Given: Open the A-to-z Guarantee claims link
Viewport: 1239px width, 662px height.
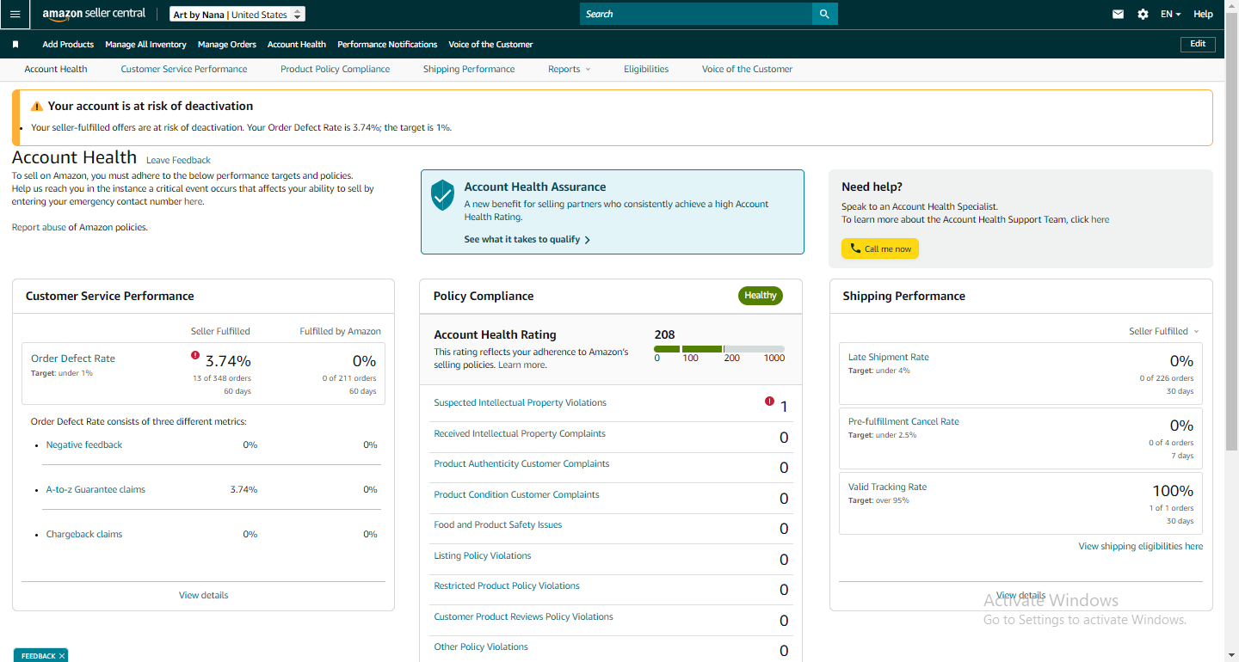Looking at the screenshot, I should pyautogui.click(x=96, y=489).
